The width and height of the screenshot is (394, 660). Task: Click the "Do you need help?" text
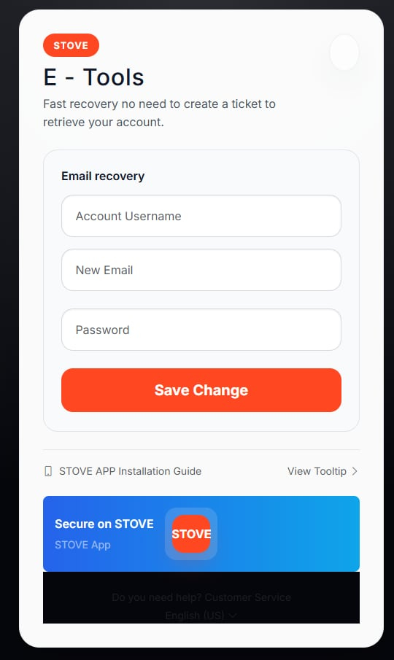[157, 597]
